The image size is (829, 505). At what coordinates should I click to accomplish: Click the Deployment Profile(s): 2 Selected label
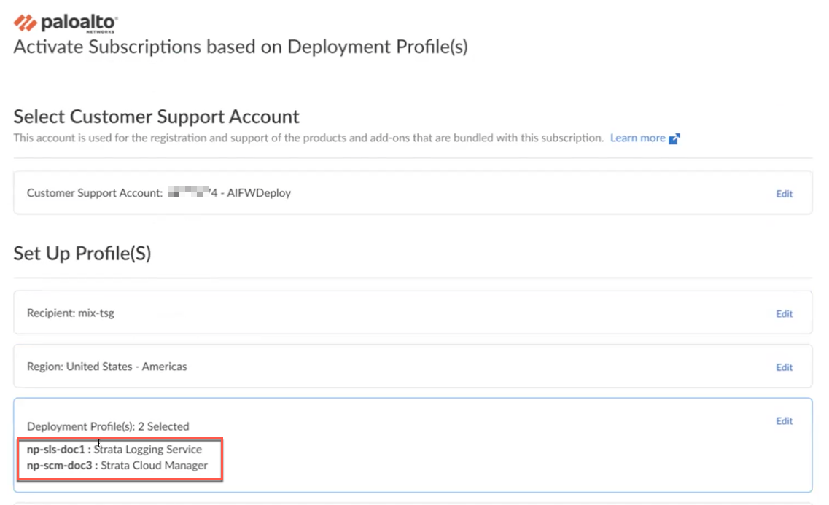108,426
